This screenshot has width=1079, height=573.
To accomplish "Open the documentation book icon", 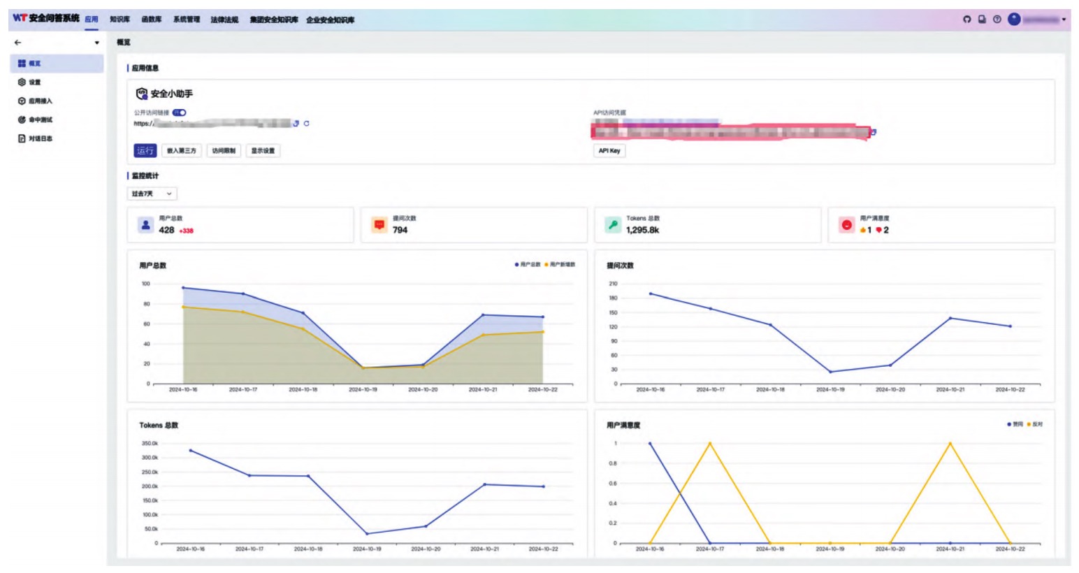I will point(982,20).
